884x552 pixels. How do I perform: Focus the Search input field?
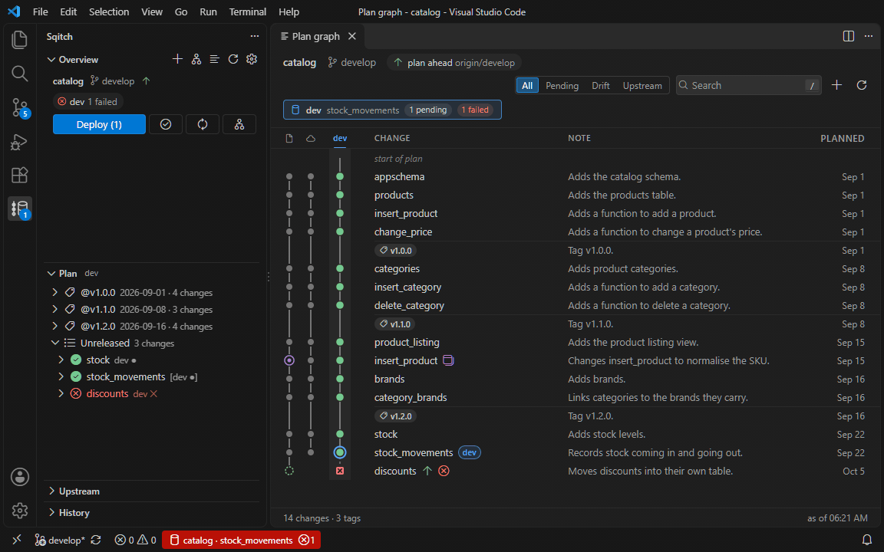748,85
